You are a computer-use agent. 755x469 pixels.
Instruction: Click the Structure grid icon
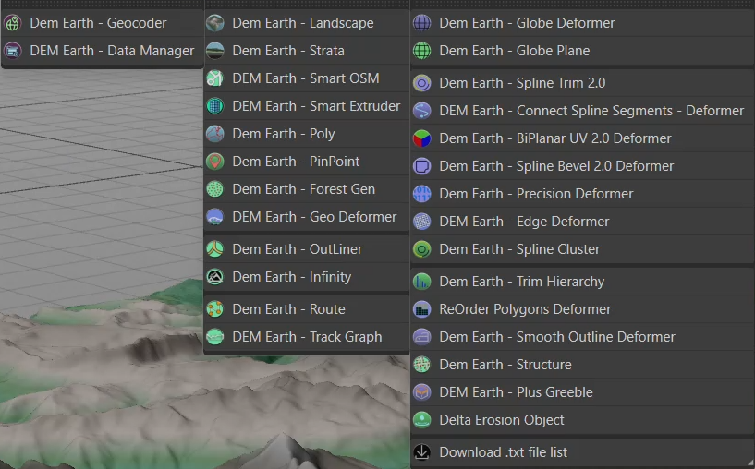tap(422, 365)
